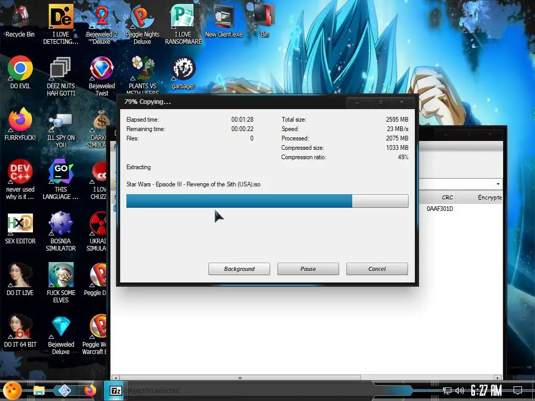The image size is (535, 401).
Task: Open the Bin desktop icon
Action: click(264, 20)
